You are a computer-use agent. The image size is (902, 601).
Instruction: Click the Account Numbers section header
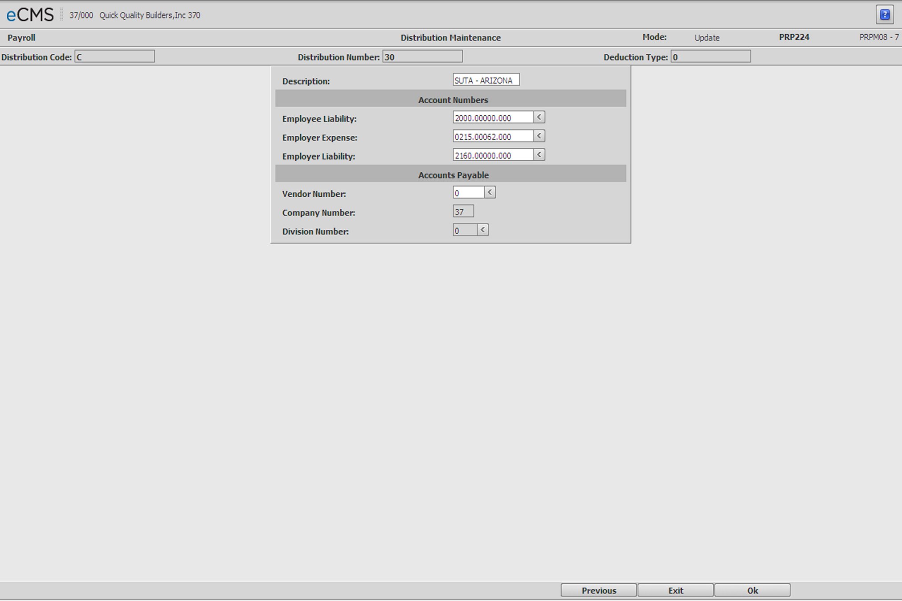coord(451,99)
